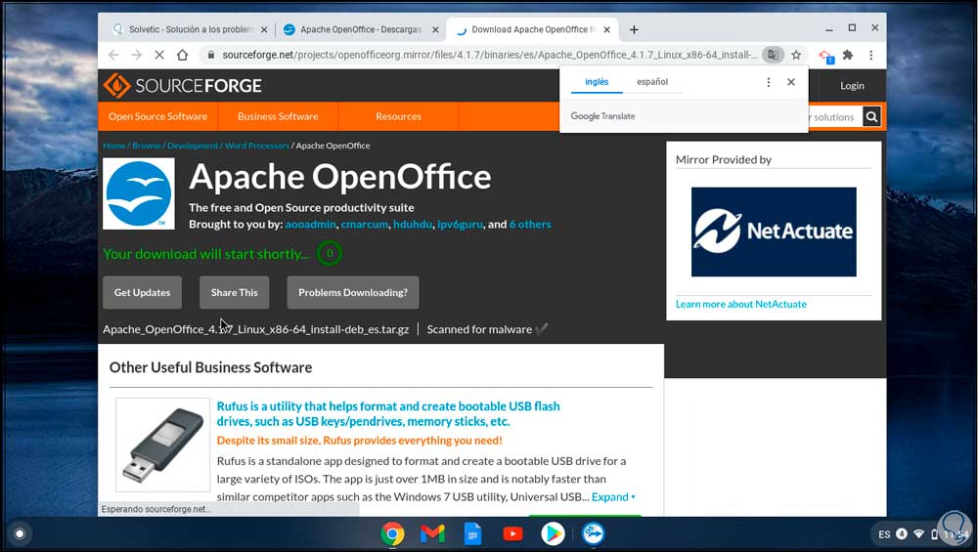Open the hduhdu profile link

(x=413, y=225)
